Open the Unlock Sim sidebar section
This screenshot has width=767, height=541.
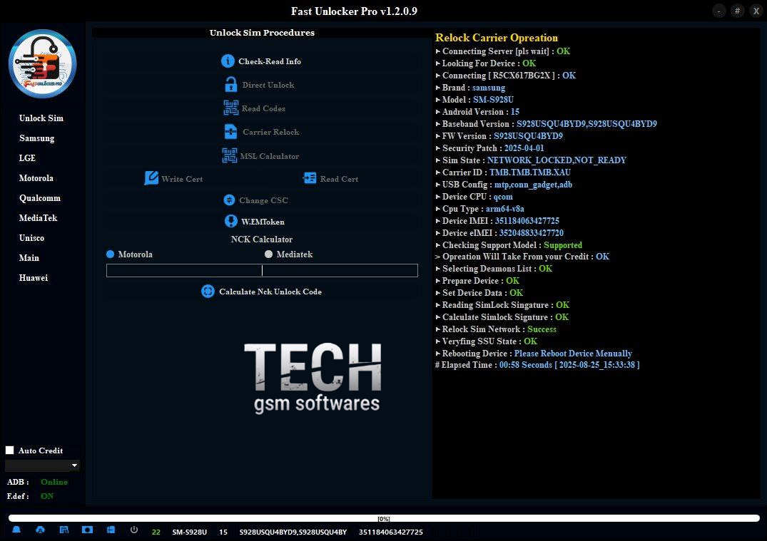41,118
